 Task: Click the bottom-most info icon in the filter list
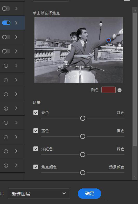click(6, 165)
